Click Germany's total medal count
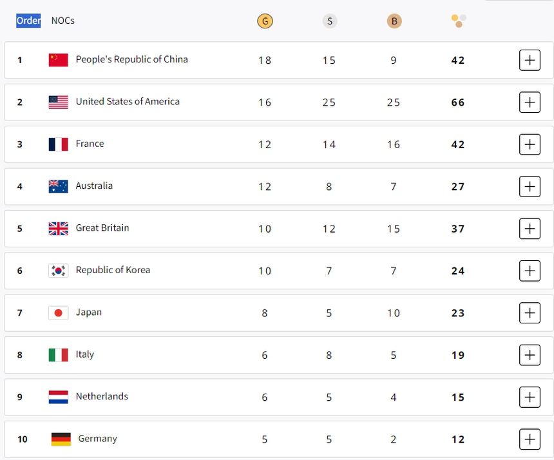This screenshot has width=554, height=460. pyautogui.click(x=457, y=439)
